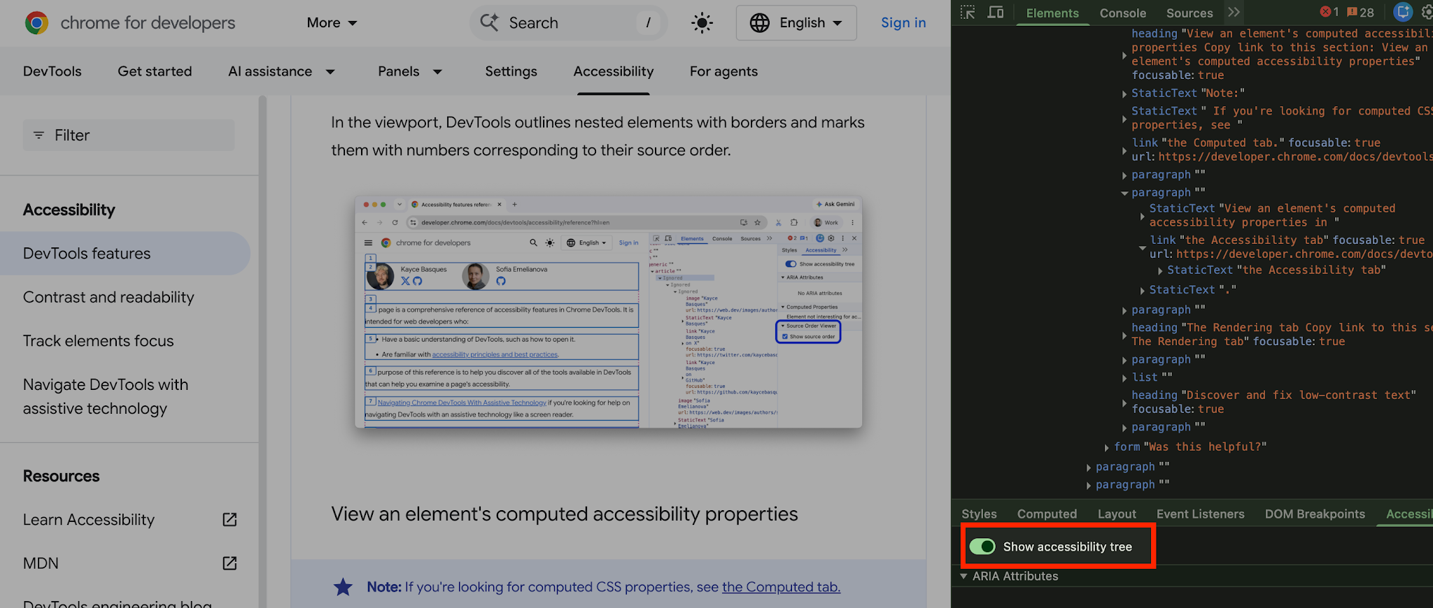This screenshot has width=1433, height=608.
Task: Collapse the ARIA Attributes section
Action: pos(963,577)
